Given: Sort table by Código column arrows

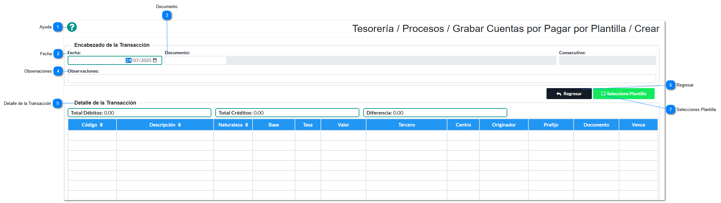Looking at the screenshot, I should click(x=101, y=125).
